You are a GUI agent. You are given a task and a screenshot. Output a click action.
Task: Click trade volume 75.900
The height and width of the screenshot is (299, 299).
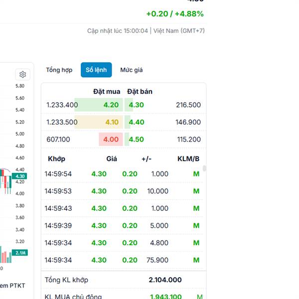point(157,260)
